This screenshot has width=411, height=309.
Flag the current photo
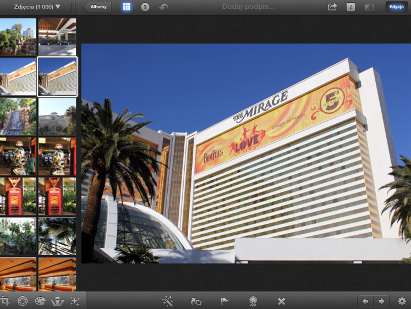[x=224, y=301]
